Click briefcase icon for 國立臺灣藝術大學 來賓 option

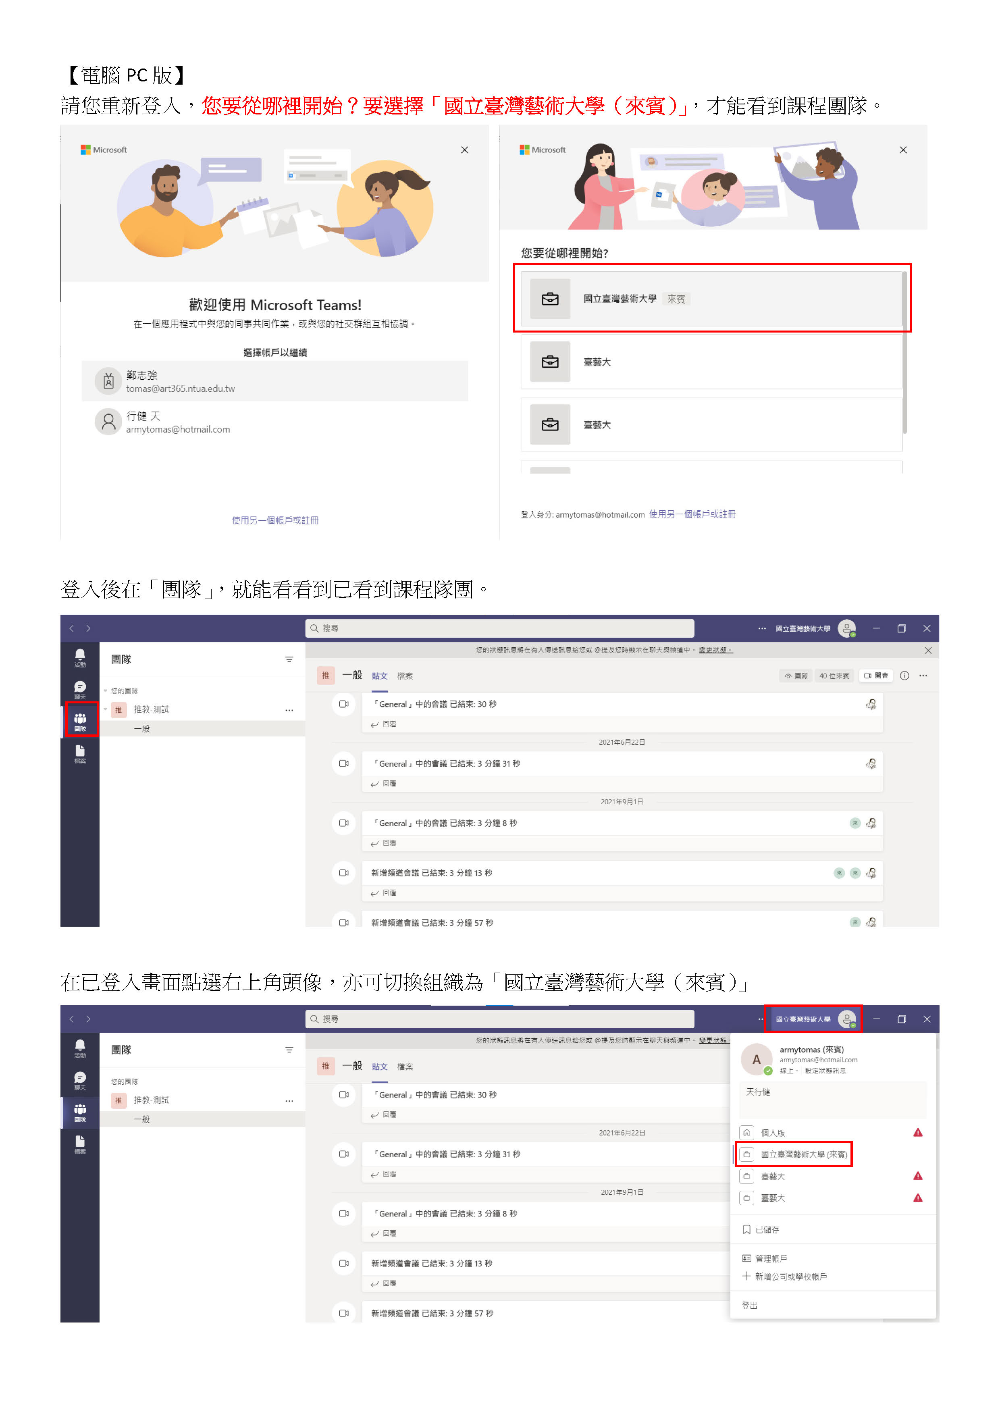[550, 299]
